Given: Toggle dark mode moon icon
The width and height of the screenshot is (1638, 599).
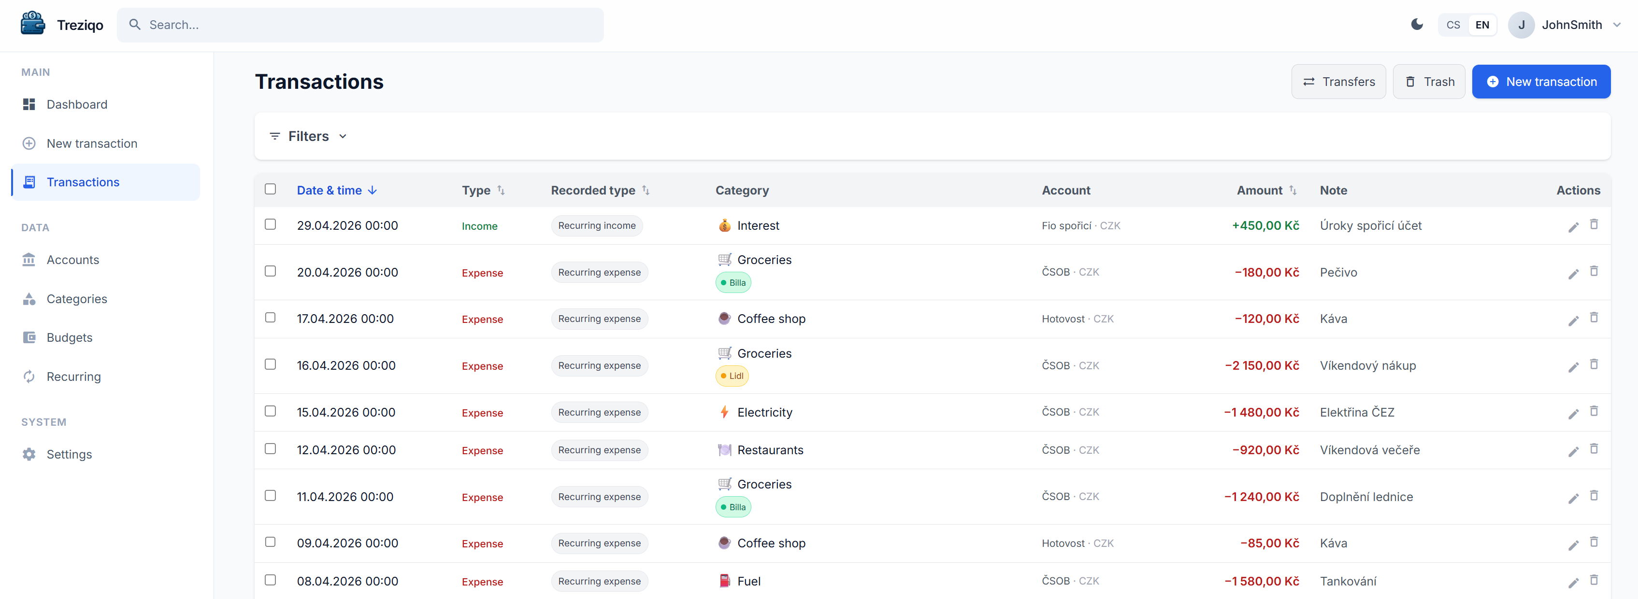Looking at the screenshot, I should click(x=1416, y=25).
